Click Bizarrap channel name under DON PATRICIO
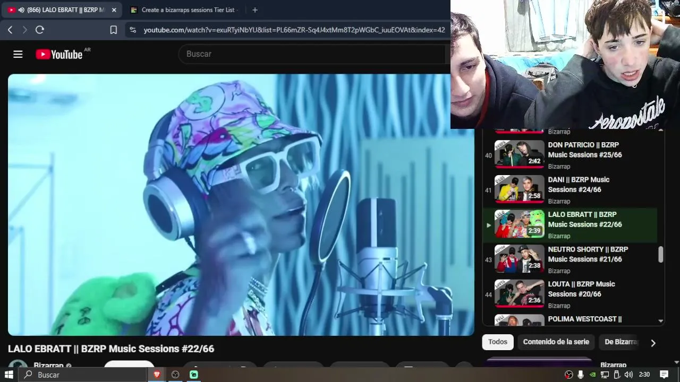 tap(559, 167)
